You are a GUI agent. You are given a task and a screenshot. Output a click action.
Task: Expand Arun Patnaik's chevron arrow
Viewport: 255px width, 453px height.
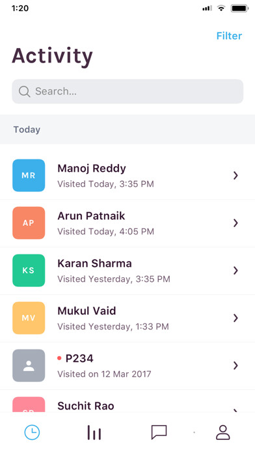point(235,223)
